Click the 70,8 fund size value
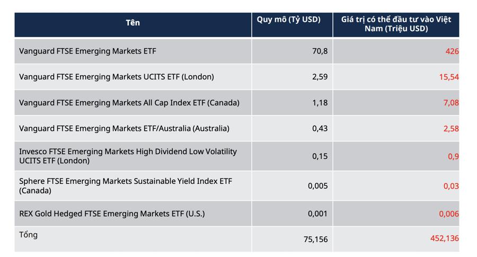The height and width of the screenshot is (257, 477). pos(320,51)
